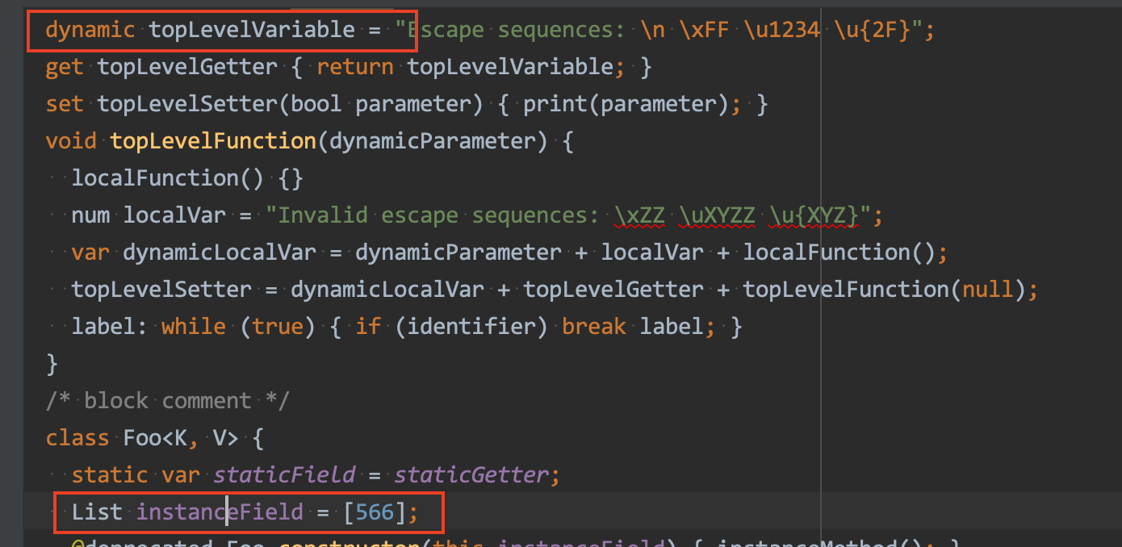
Task: Click the 'set' keyword
Action: [x=65, y=104]
